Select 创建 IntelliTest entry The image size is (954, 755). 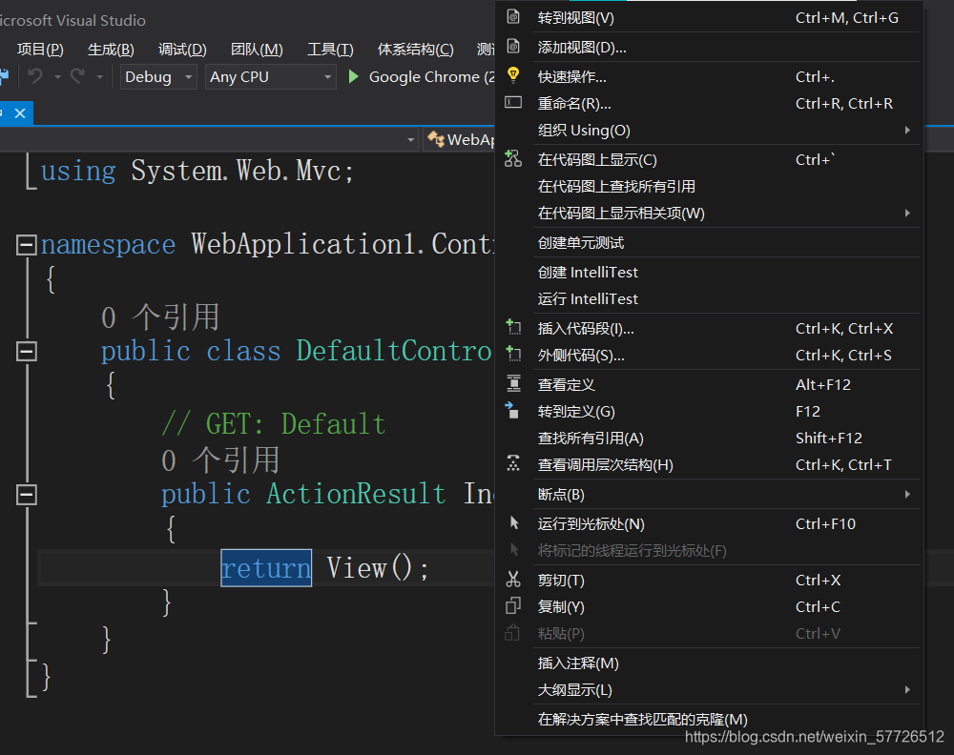(x=710, y=272)
